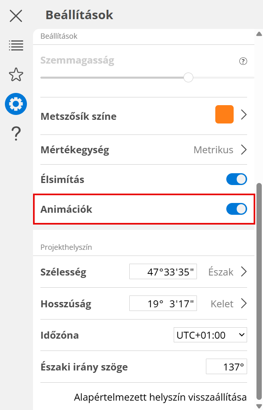The image size is (263, 410).
Task: Open the favorites star icon
Action: (x=16, y=75)
